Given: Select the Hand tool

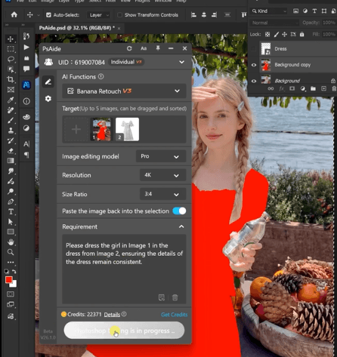Looking at the screenshot, I should coord(11,242).
